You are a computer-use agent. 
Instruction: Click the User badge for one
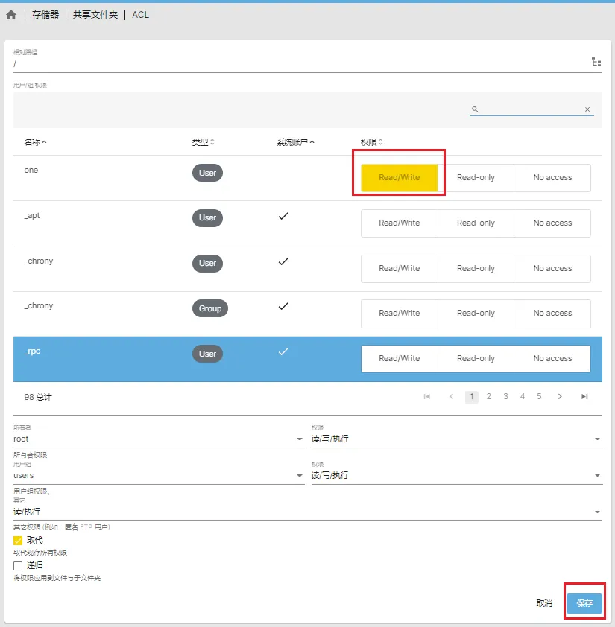click(x=207, y=173)
